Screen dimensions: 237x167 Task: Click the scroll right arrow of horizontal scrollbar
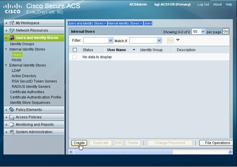[x=230, y=152]
